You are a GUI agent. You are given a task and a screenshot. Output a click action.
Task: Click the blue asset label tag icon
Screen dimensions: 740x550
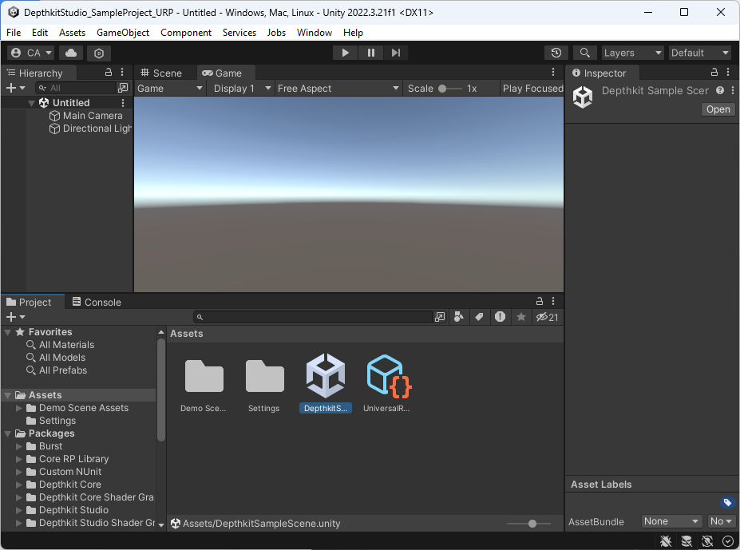[726, 503]
